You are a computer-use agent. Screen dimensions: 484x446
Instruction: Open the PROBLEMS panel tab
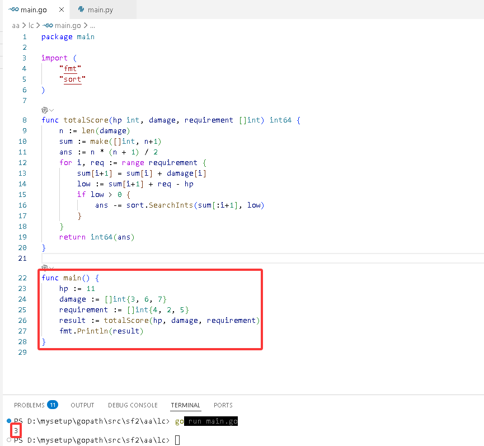tap(29, 405)
